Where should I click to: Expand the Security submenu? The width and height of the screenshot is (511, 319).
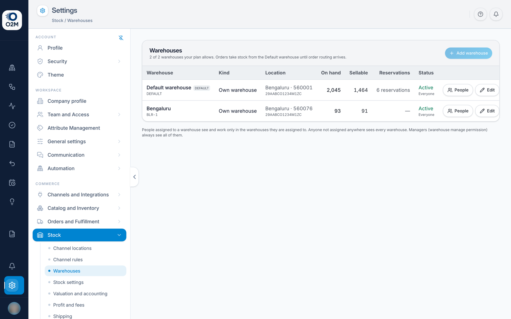click(119, 61)
